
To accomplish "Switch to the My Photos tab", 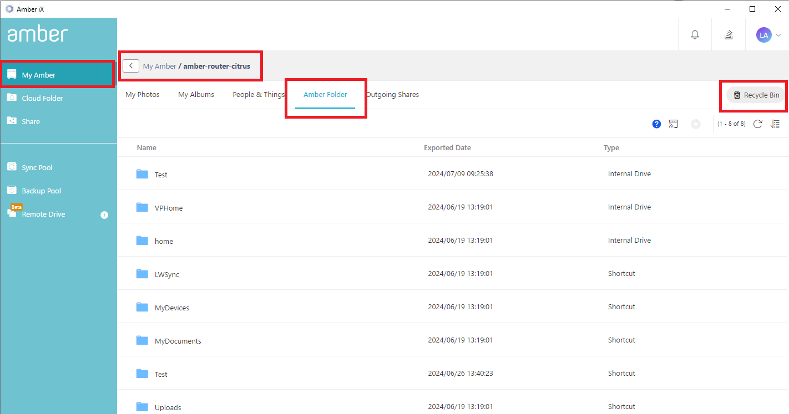I will [x=143, y=95].
